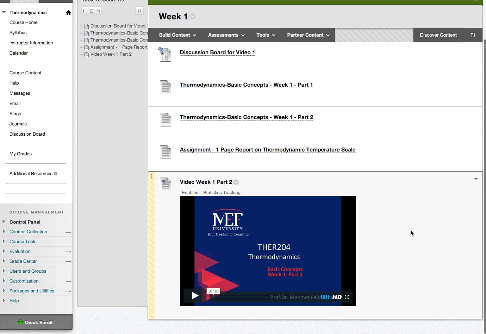Image resolution: width=486 pixels, height=334 pixels.
Task: Open Thermodynamics-Basic Concepts Week 1 Part 1 link
Action: tap(246, 85)
